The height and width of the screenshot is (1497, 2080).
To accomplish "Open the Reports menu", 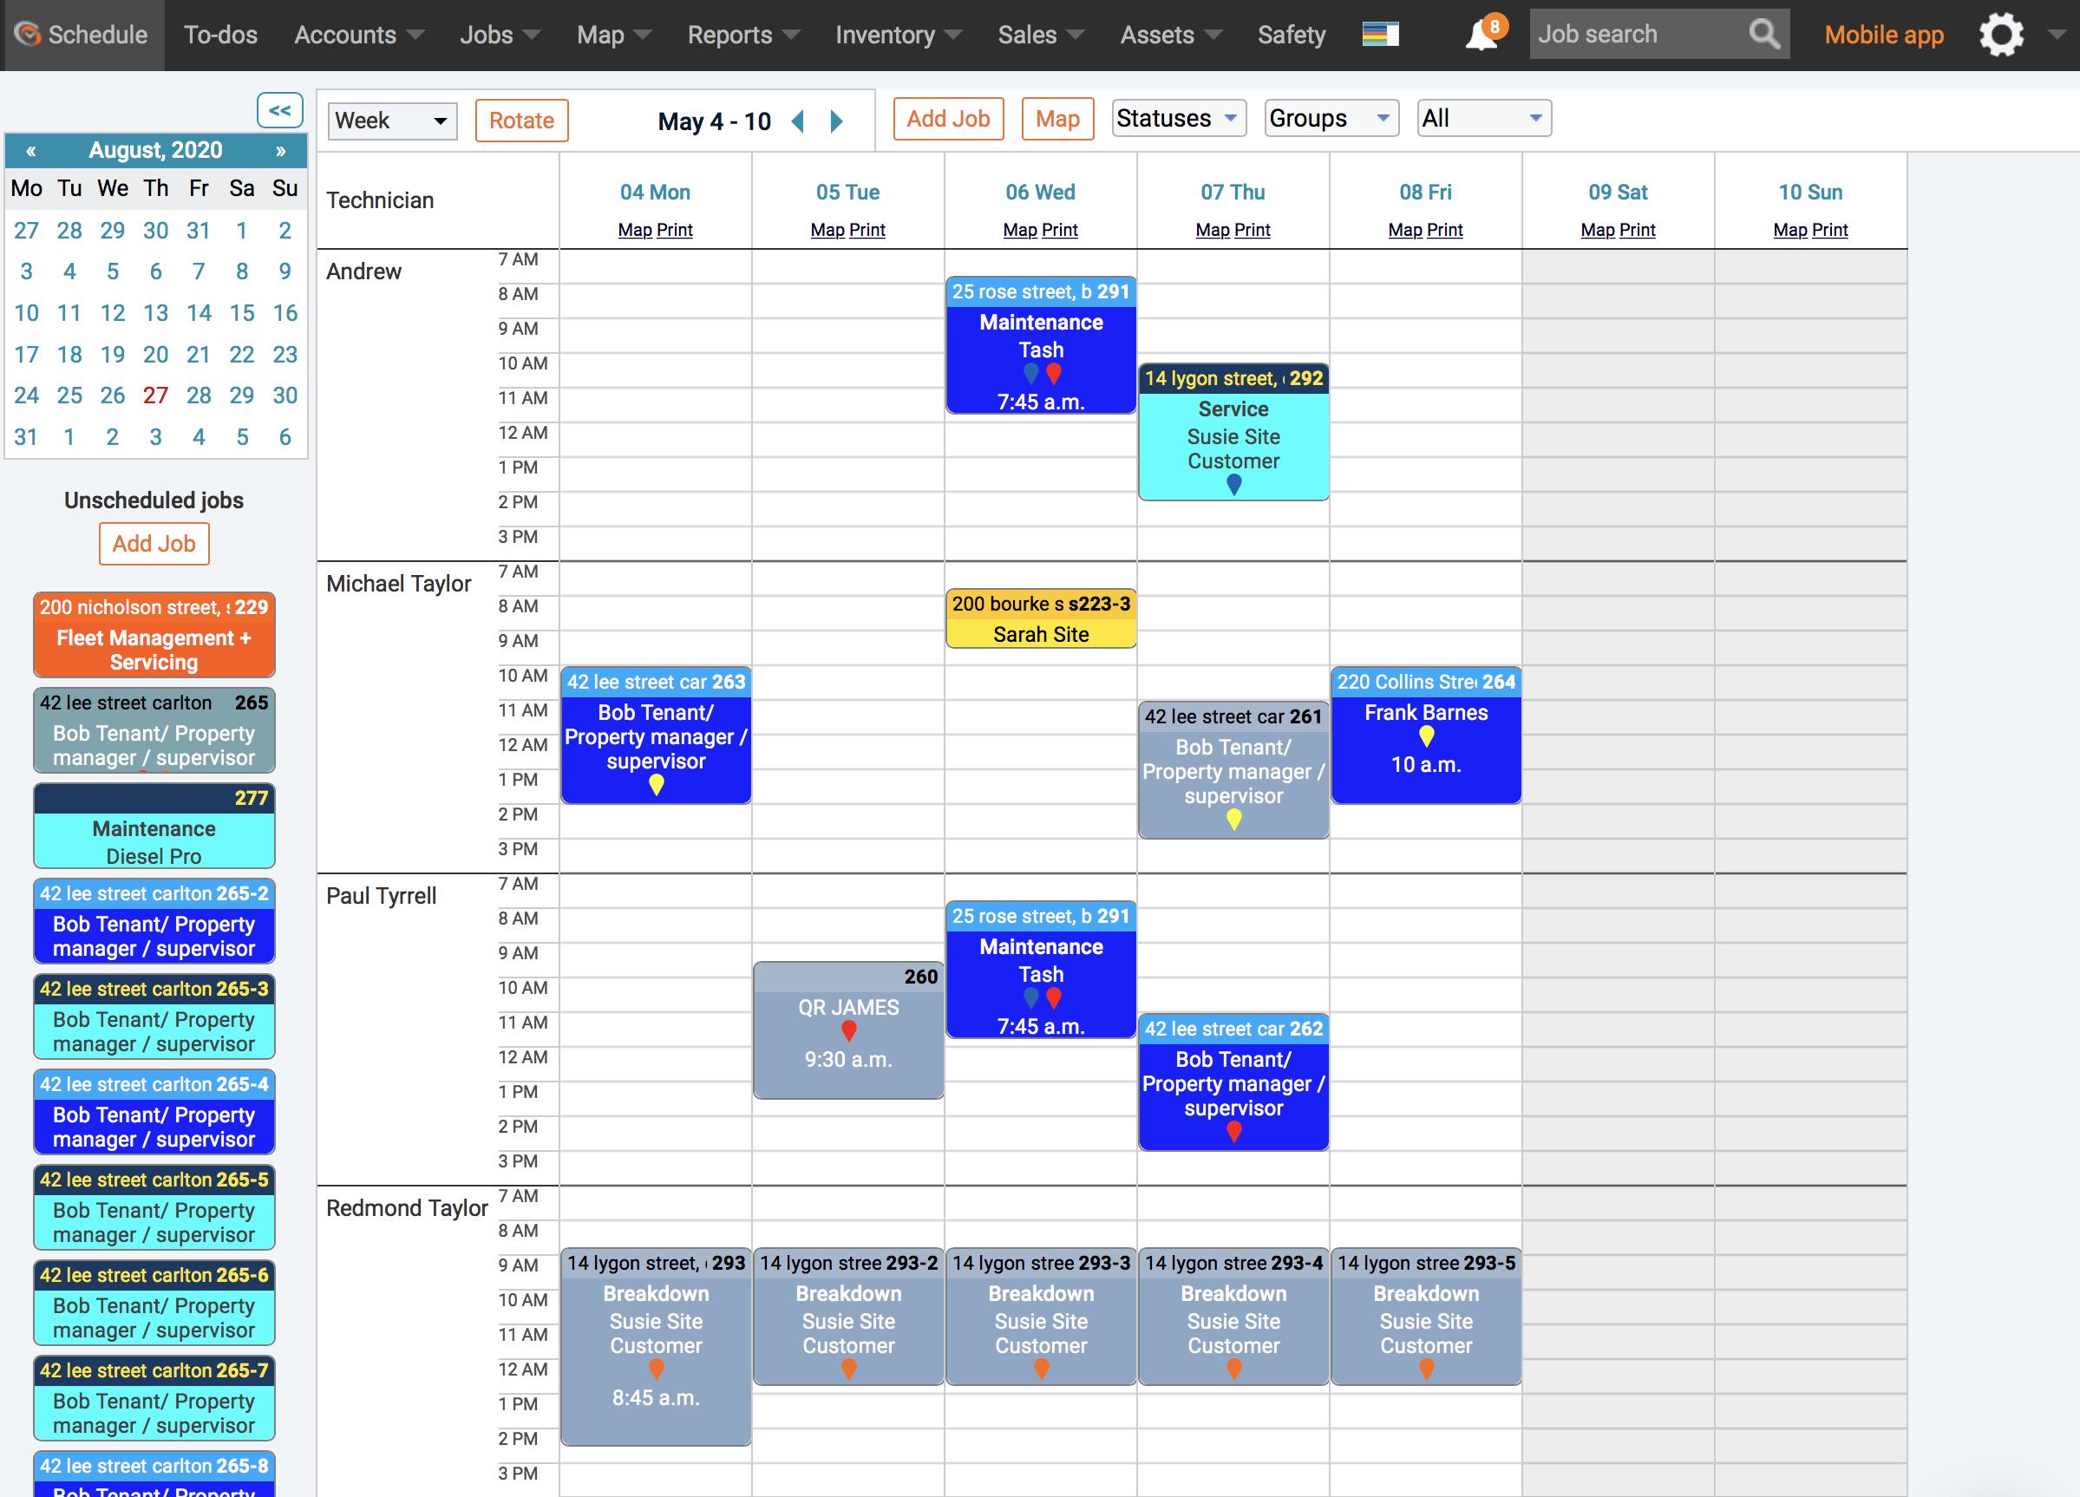I will pos(731,35).
